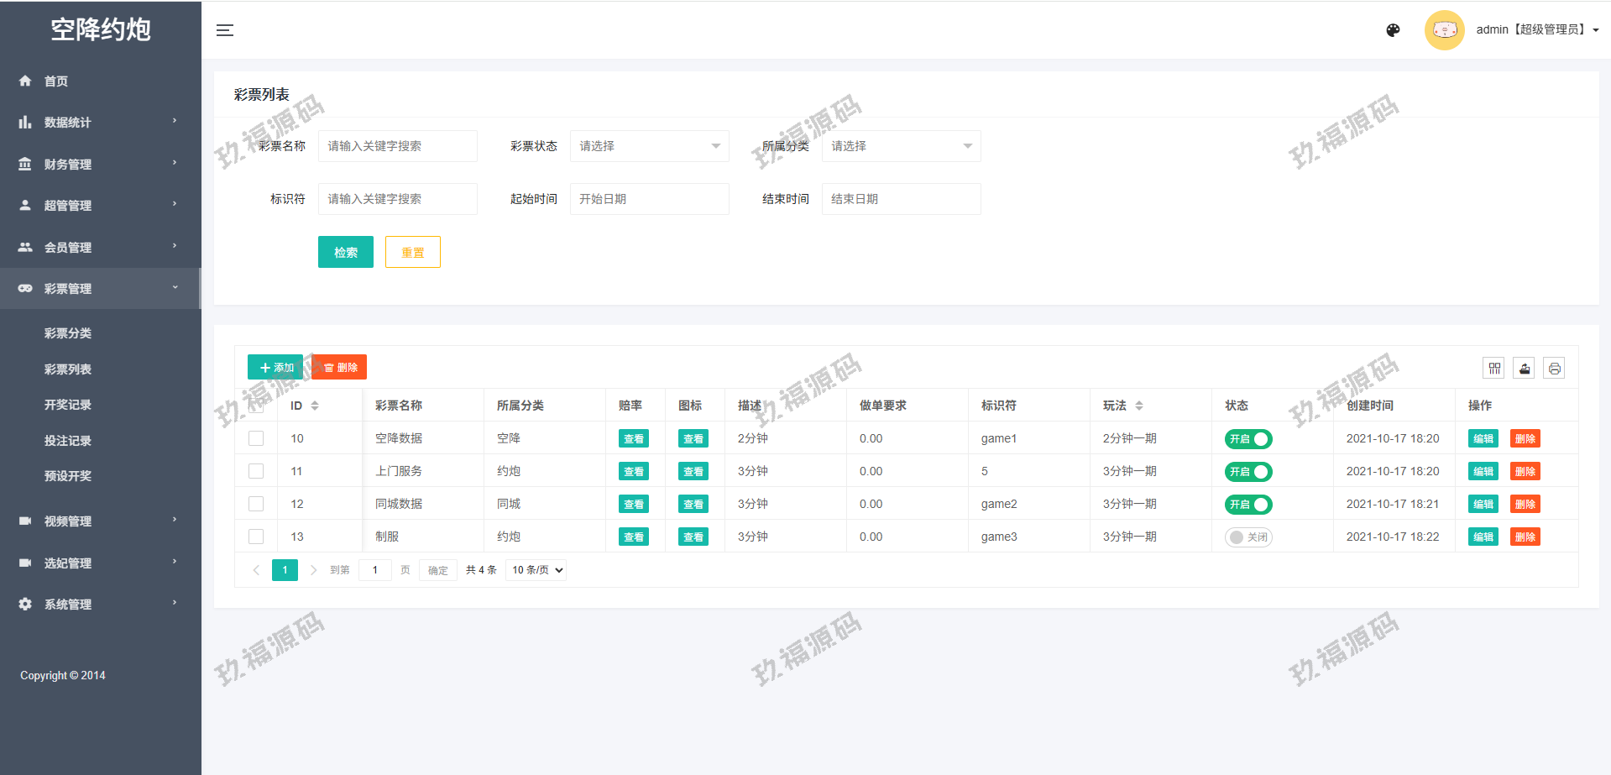The height and width of the screenshot is (775, 1611).
Task: Open the 所属分类 dropdown
Action: click(901, 146)
